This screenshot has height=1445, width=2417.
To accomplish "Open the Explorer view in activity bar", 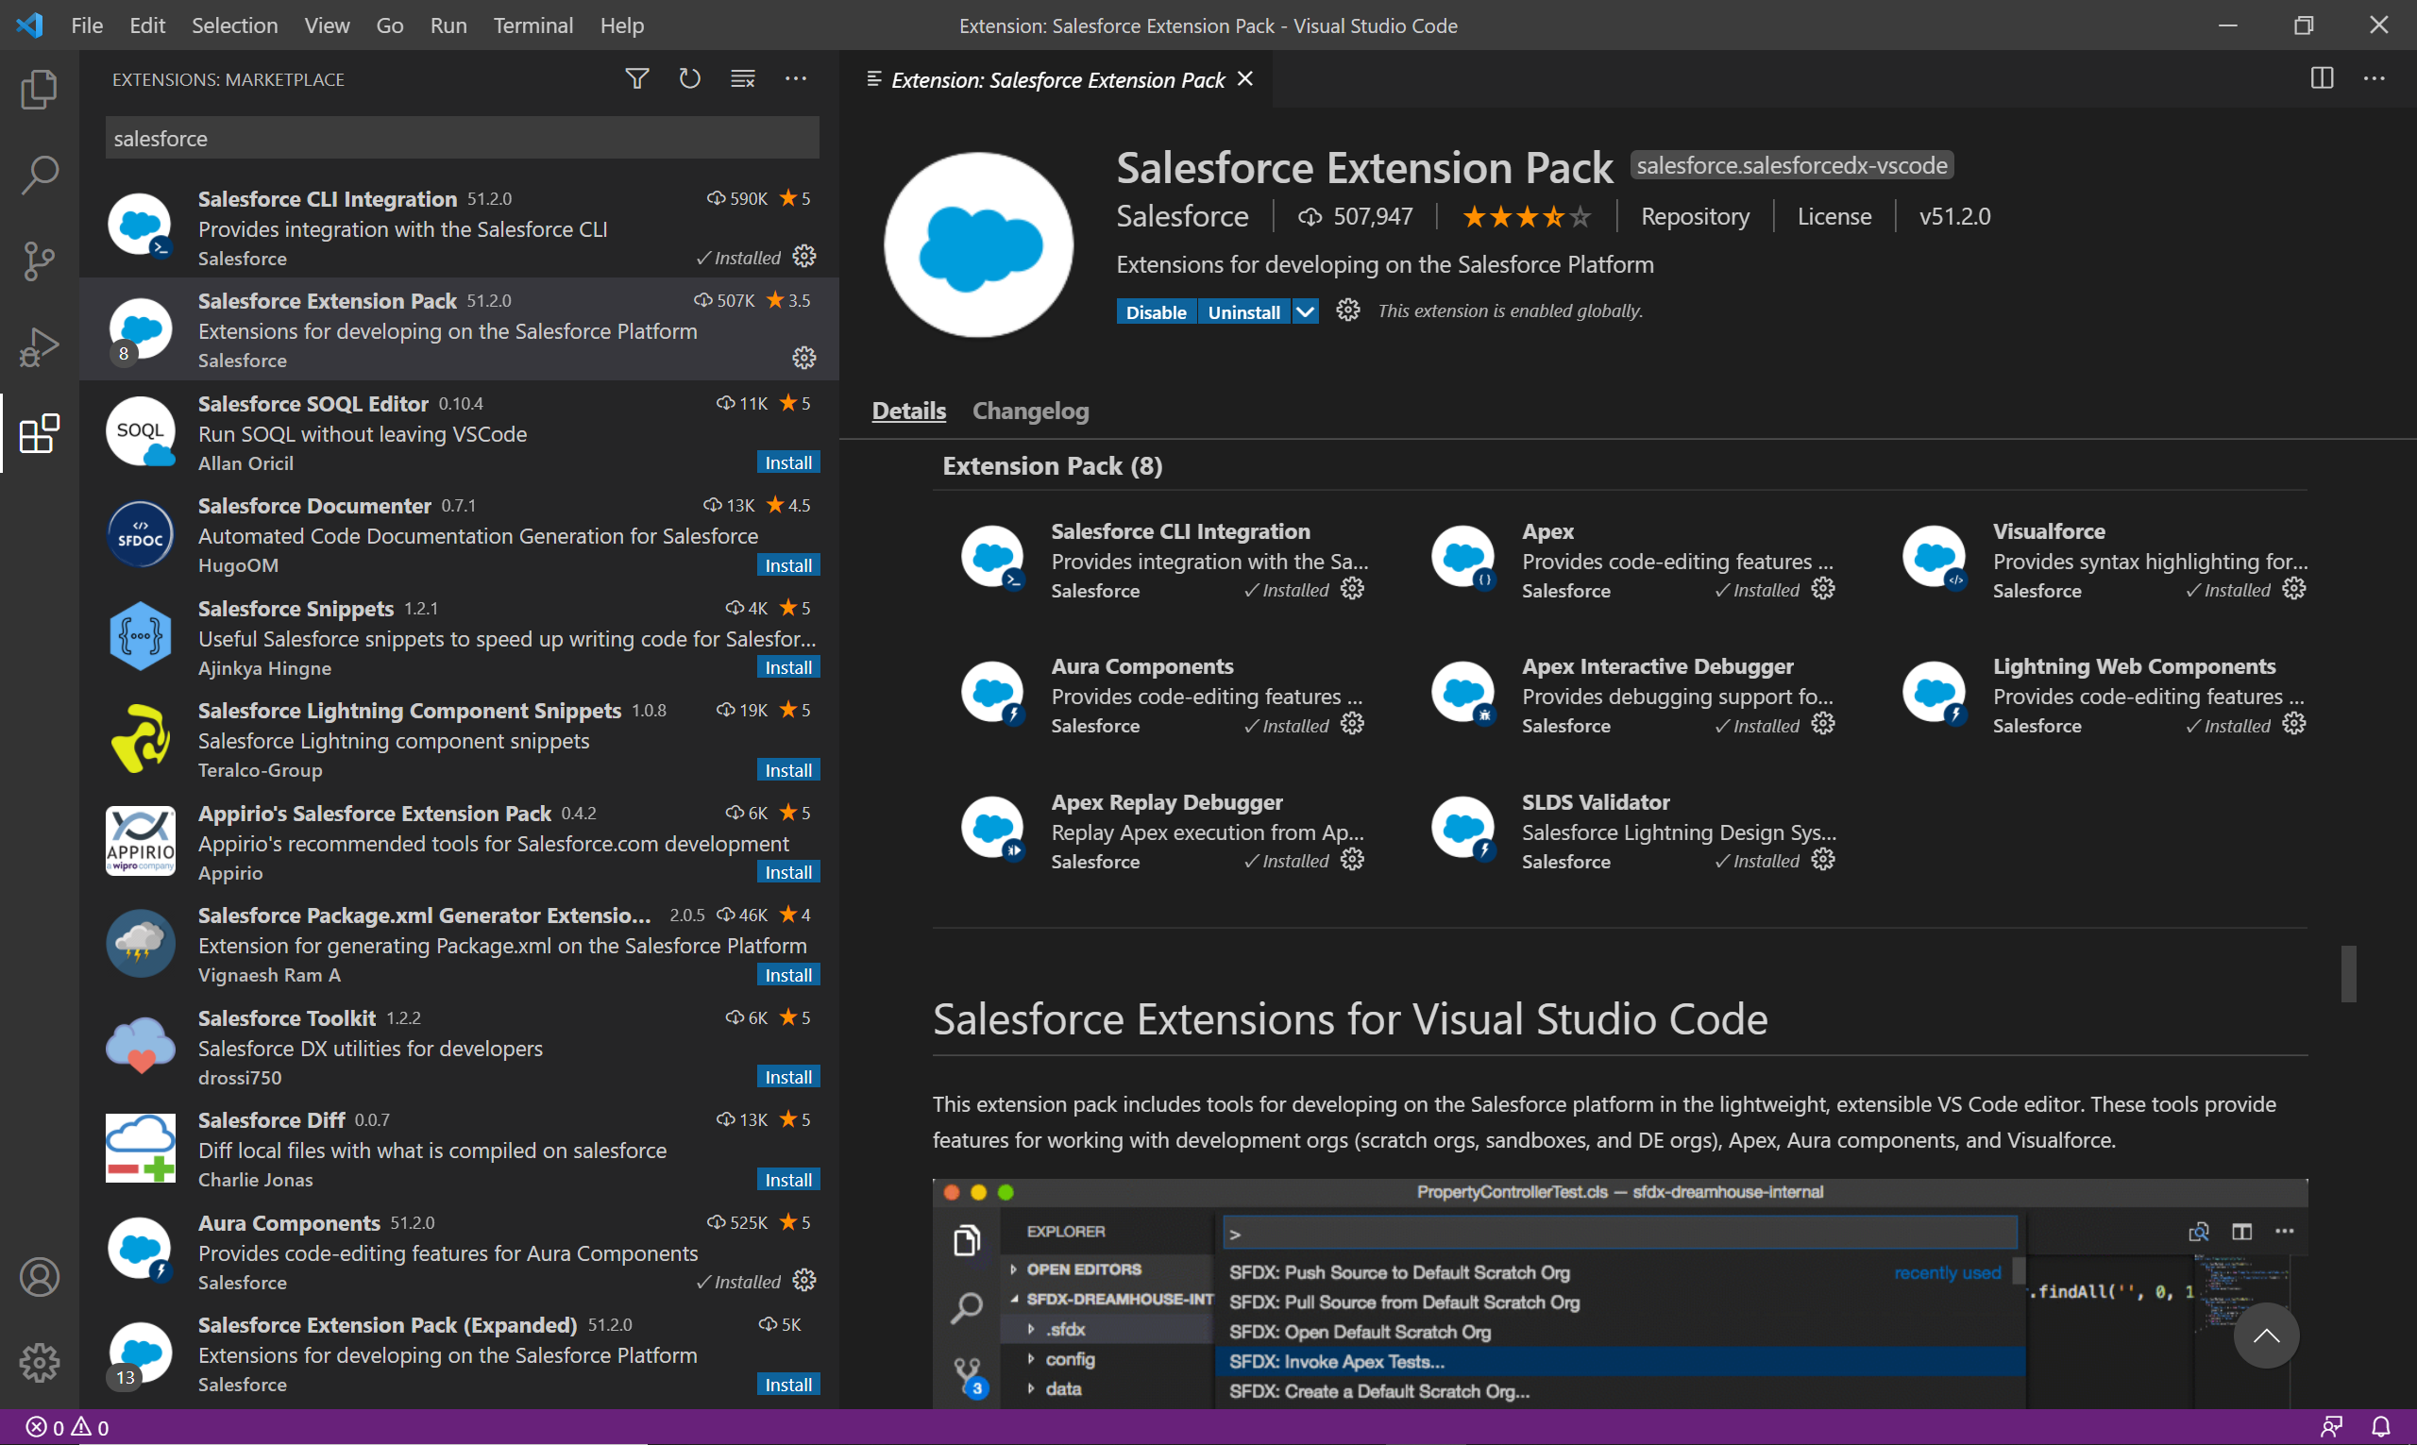I will click(39, 90).
